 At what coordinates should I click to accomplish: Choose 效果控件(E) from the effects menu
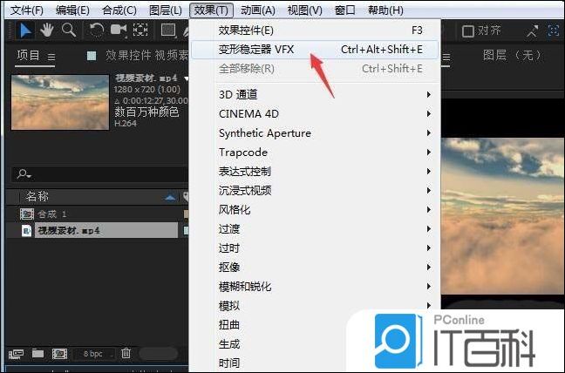[x=315, y=31]
